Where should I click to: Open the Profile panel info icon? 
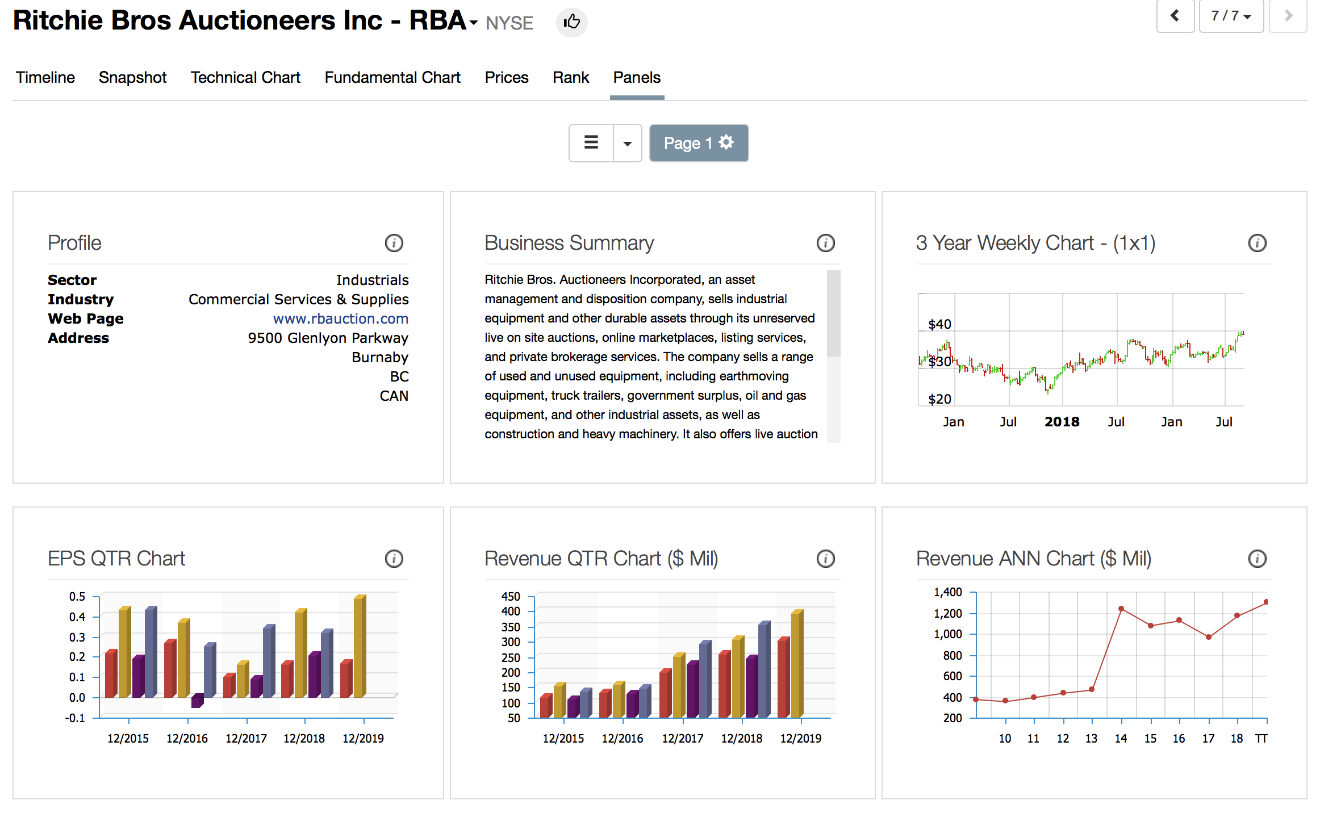(394, 243)
